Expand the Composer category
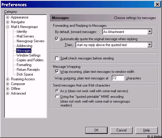This screenshot has width=162, height=138. (x=7, y=84)
